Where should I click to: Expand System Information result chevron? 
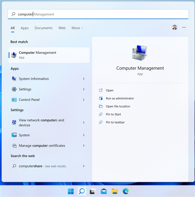point(84,79)
